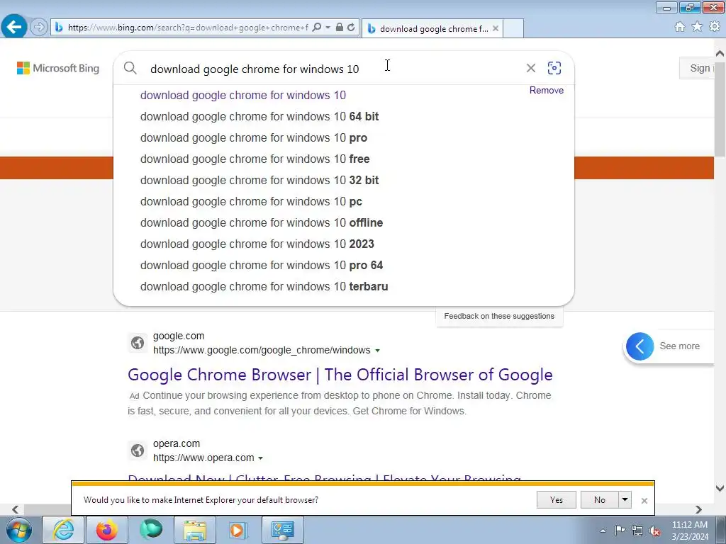Open the media player taskbar icon
The image size is (726, 544).
point(238,530)
